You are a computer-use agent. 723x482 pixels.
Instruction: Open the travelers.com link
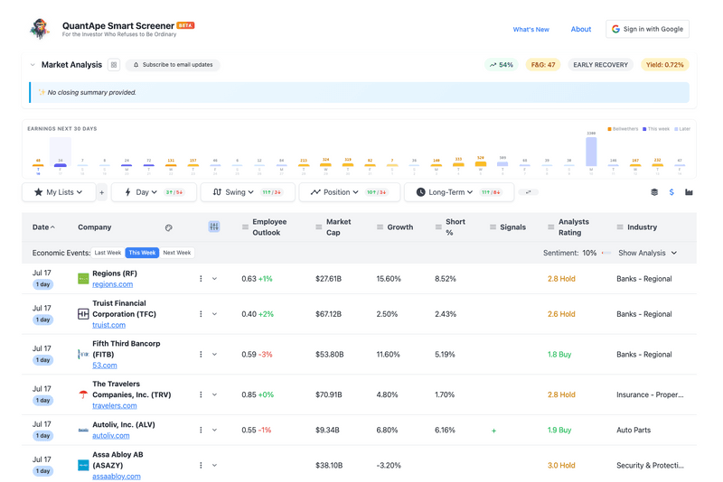pos(115,405)
